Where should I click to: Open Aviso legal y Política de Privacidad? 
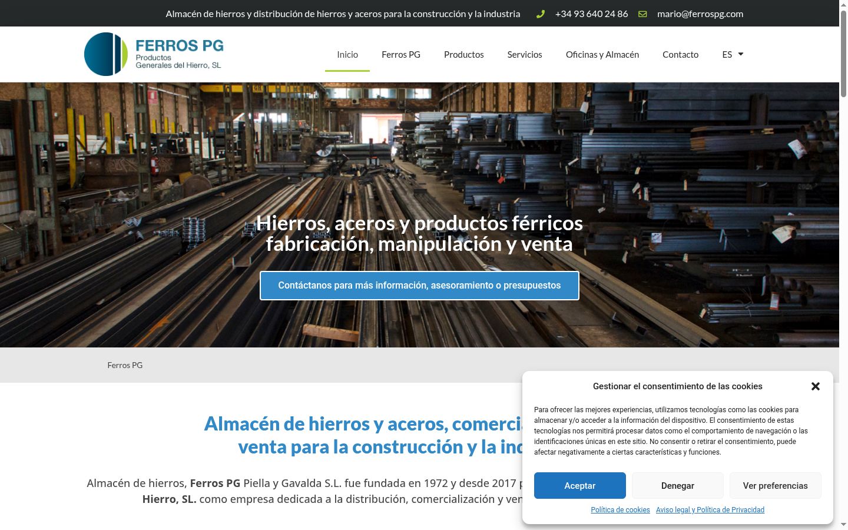point(710,510)
